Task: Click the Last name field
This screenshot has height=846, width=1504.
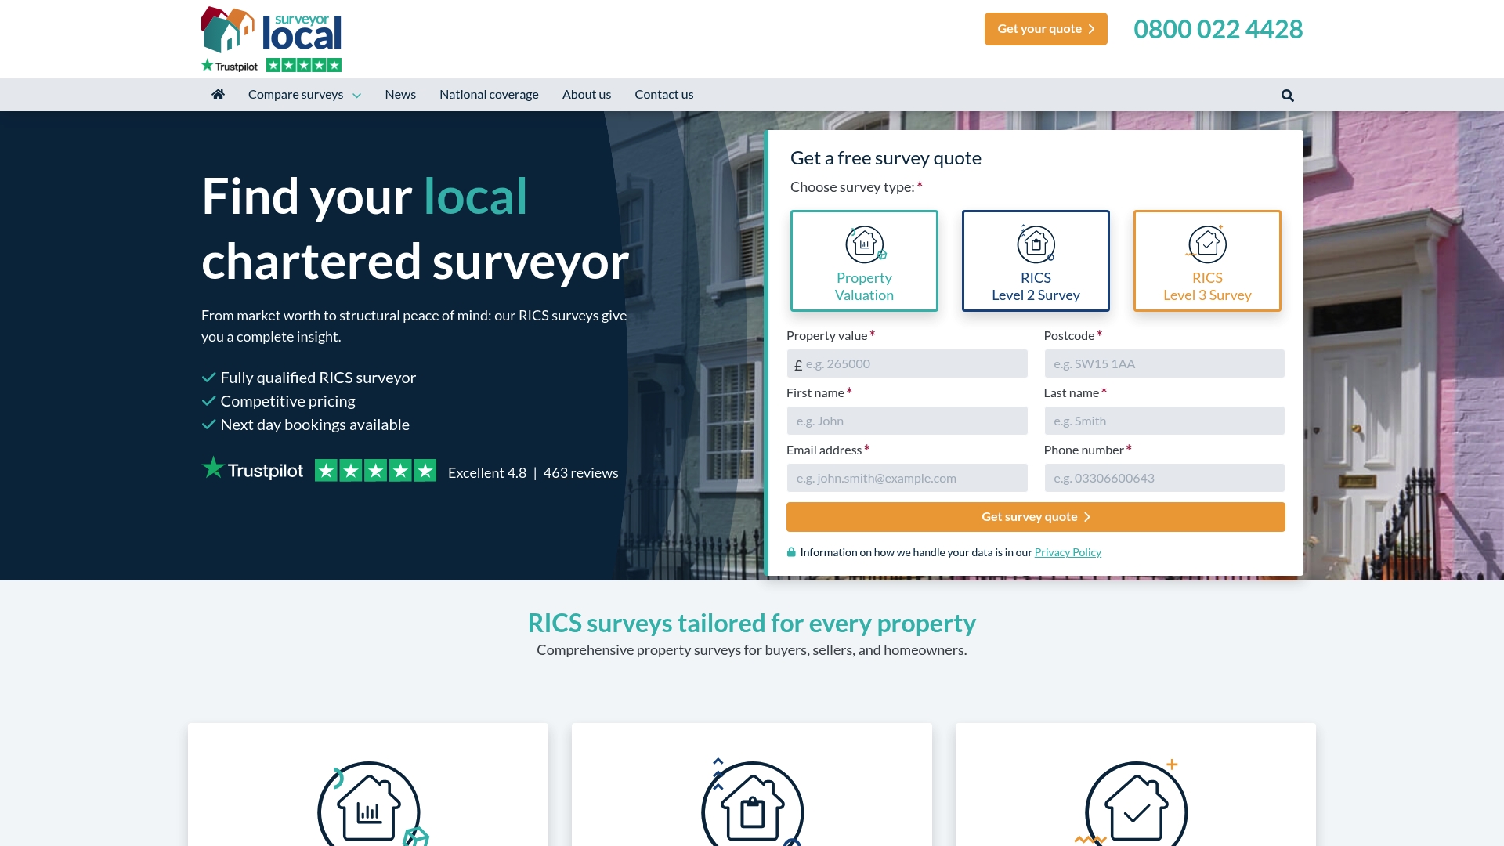Action: click(1164, 421)
